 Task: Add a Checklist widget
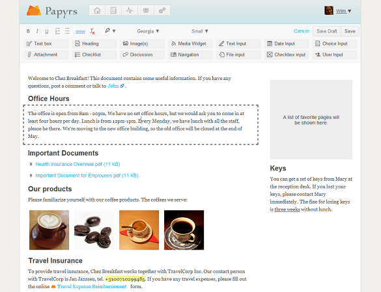(x=94, y=55)
